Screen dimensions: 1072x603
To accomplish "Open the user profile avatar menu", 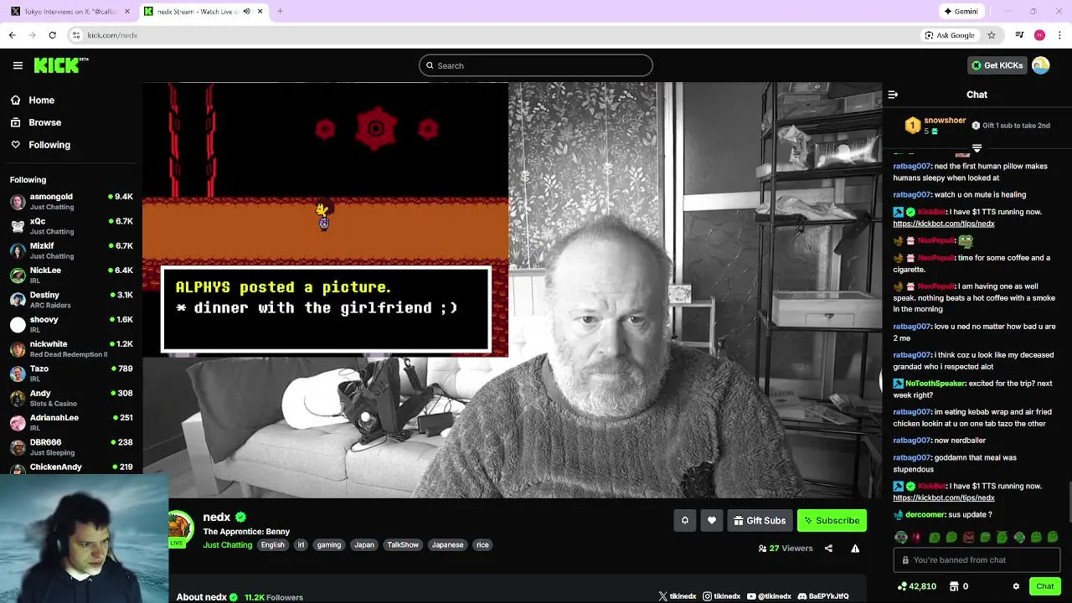I will [1041, 65].
